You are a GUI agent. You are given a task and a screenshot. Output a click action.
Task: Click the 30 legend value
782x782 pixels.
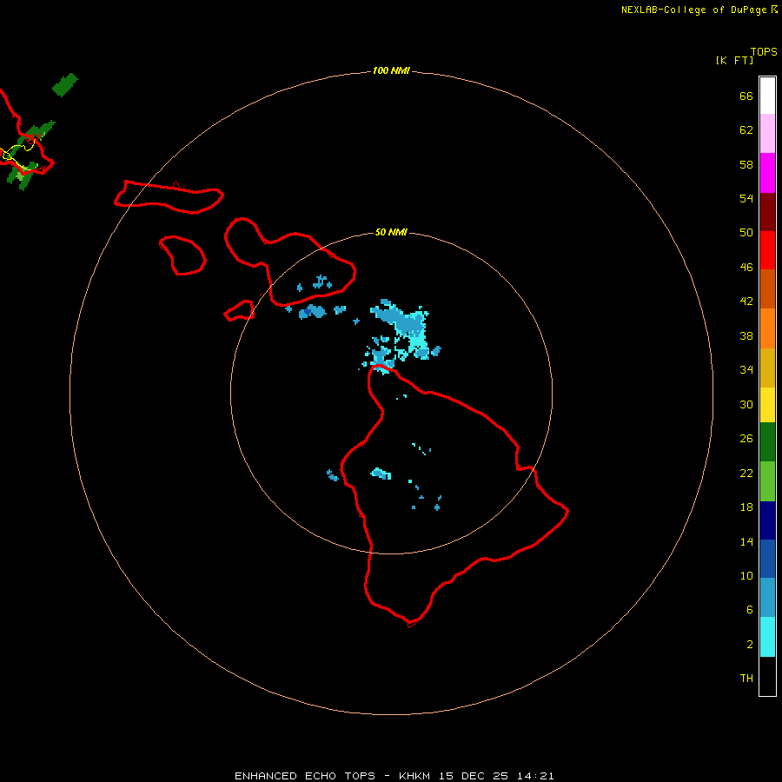(x=746, y=404)
